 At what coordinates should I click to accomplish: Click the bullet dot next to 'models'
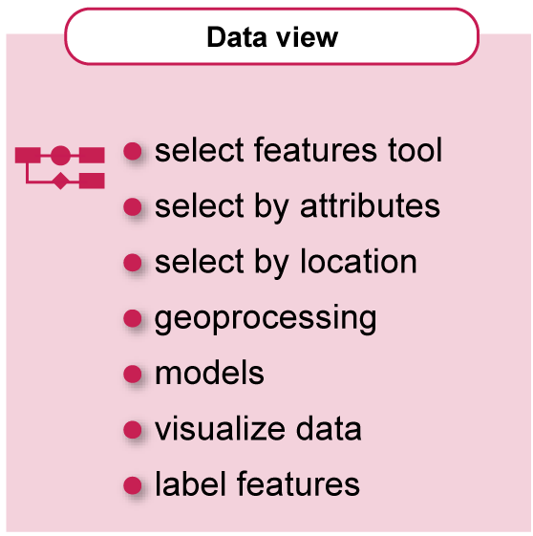[133, 374]
